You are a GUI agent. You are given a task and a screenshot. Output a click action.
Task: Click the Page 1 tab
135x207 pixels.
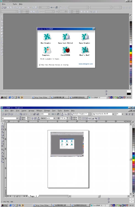coord(33,196)
